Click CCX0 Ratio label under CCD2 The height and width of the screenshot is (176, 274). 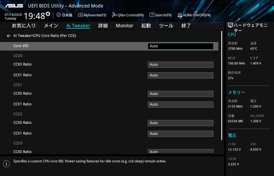pos(22,123)
